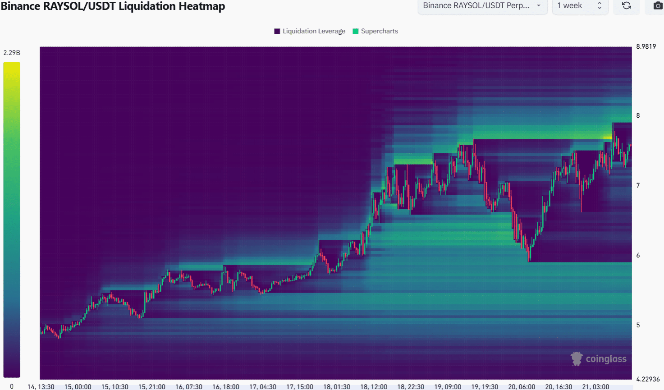Click the 19, 19:30 time axis label

pyautogui.click(x=485, y=387)
